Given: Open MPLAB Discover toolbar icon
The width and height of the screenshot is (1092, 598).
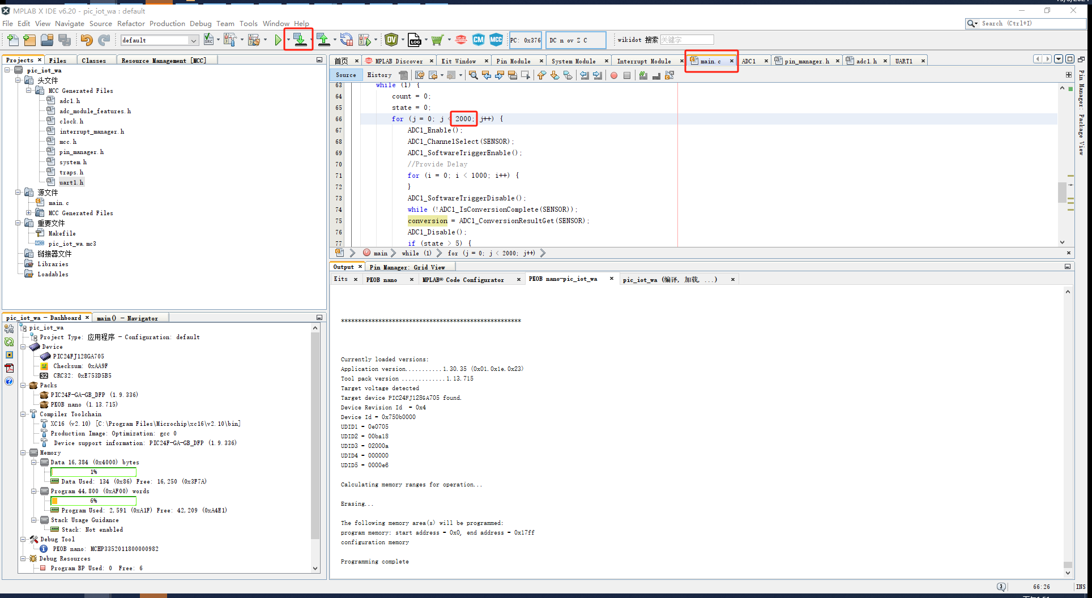Looking at the screenshot, I should [x=461, y=40].
